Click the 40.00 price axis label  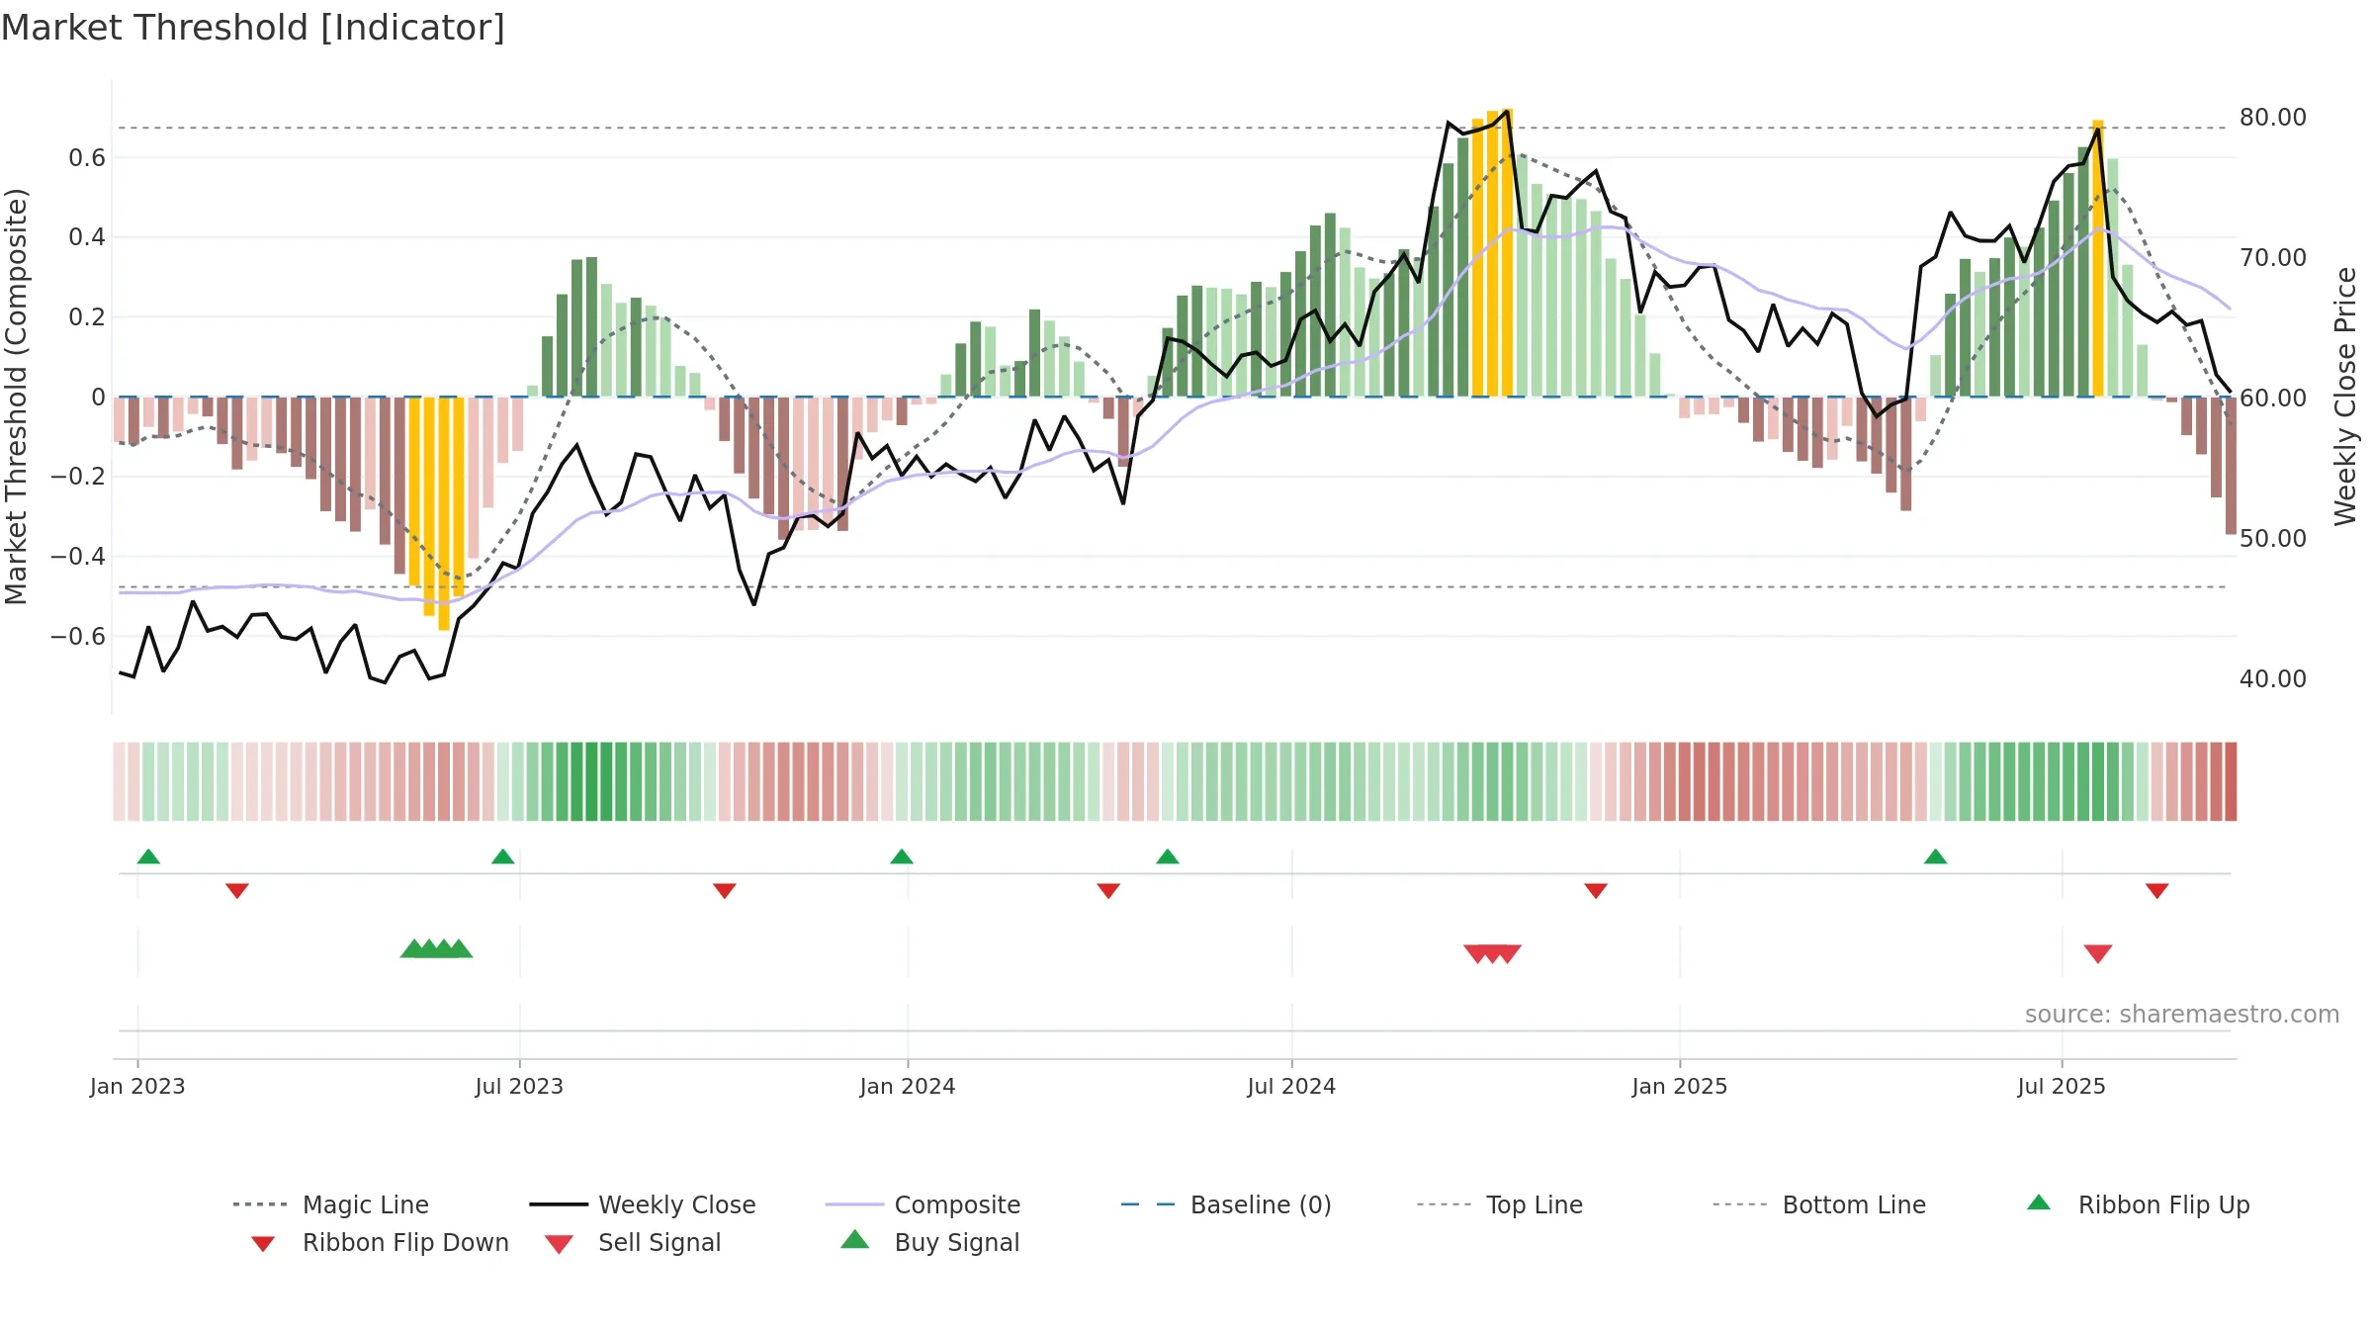coord(2273,678)
